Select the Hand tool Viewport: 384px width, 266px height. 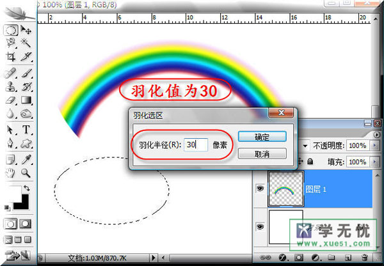[10, 173]
